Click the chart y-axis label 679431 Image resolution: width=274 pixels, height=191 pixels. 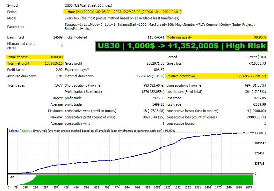tap(259, 153)
